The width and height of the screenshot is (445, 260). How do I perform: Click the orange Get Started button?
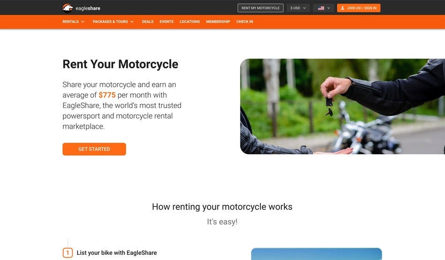(94, 149)
